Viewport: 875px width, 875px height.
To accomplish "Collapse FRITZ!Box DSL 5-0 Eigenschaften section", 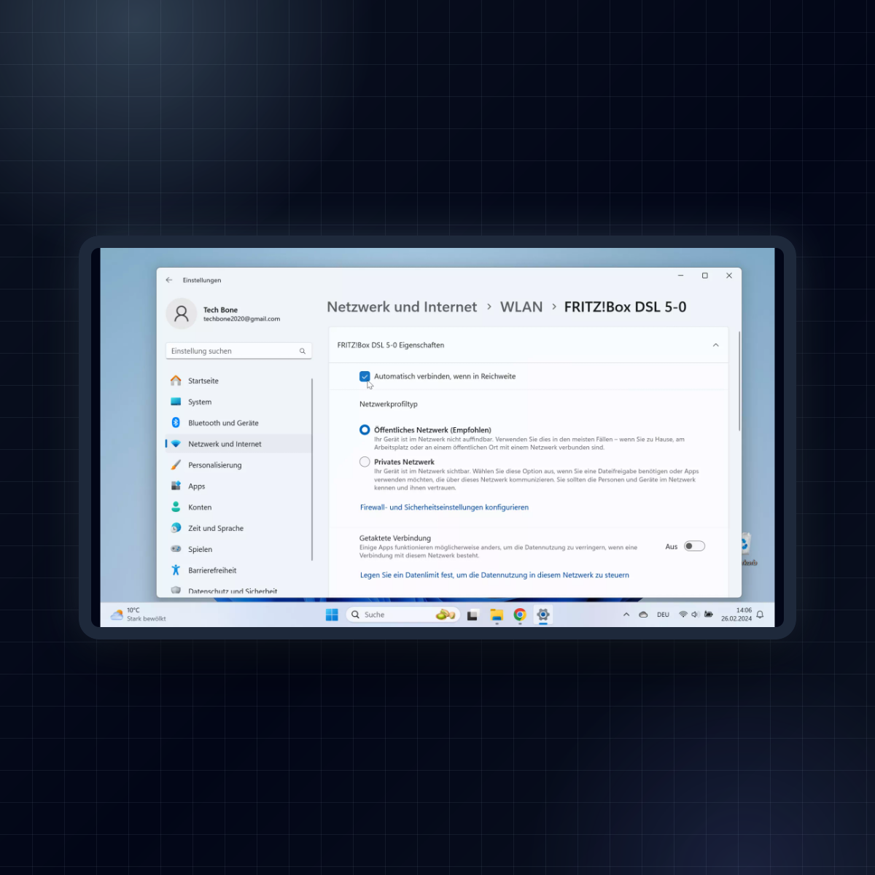I will click(715, 346).
